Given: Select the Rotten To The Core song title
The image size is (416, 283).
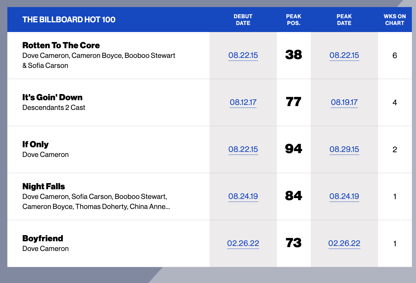Looking at the screenshot, I should click(61, 45).
